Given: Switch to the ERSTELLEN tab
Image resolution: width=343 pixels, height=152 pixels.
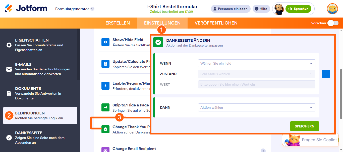Looking at the screenshot, I should pyautogui.click(x=118, y=23).
